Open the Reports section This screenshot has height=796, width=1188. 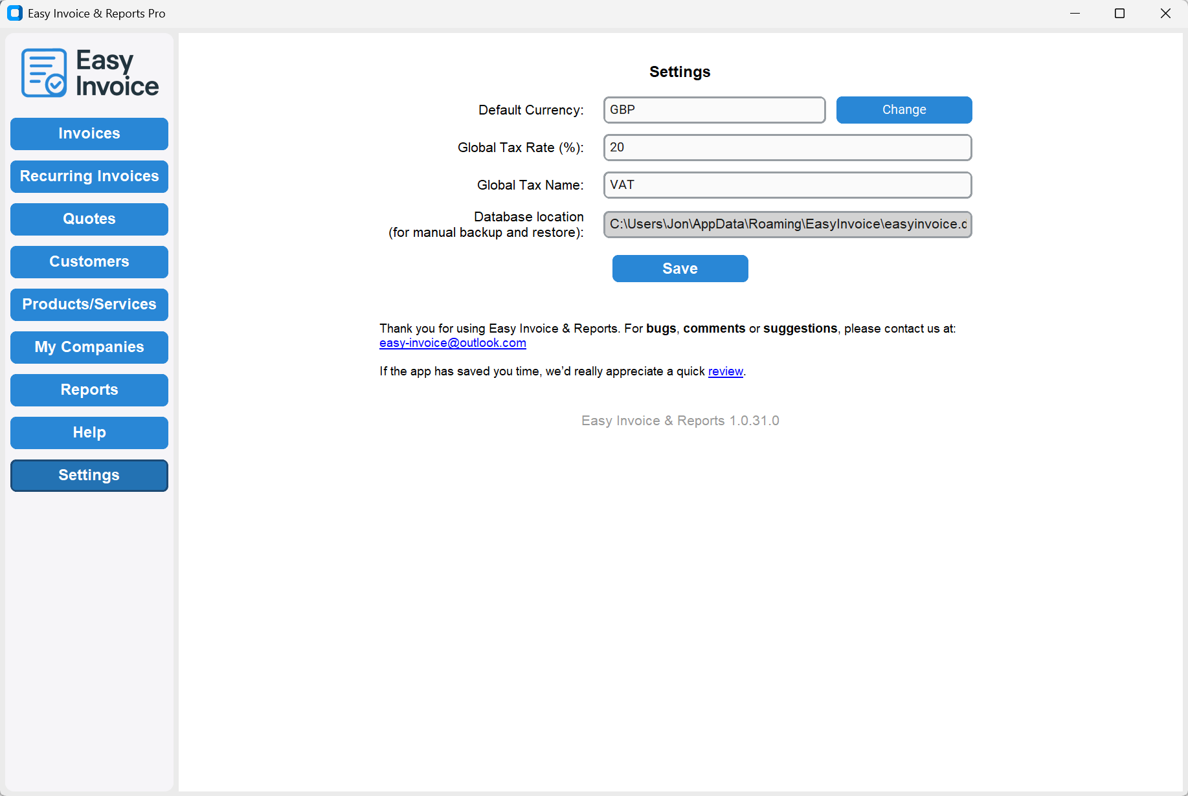click(x=89, y=390)
